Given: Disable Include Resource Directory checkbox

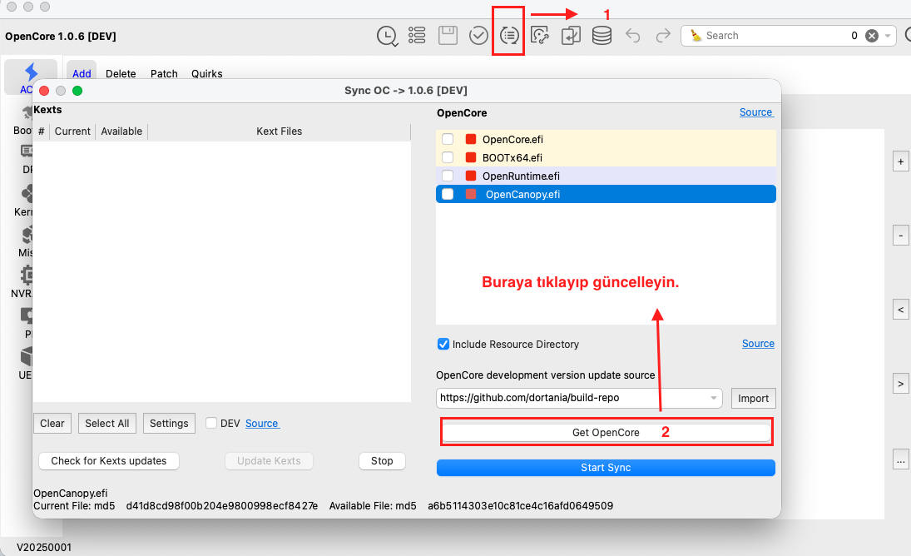Looking at the screenshot, I should [443, 344].
